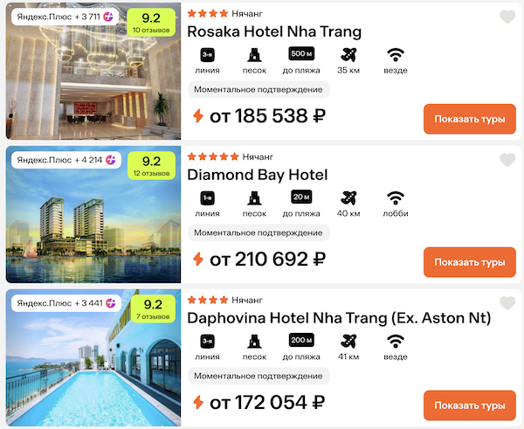The width and height of the screenshot is (524, 429).
Task: Click lobby Wi-Fi icon for Diamond Bay Hotel
Action: pos(396,198)
